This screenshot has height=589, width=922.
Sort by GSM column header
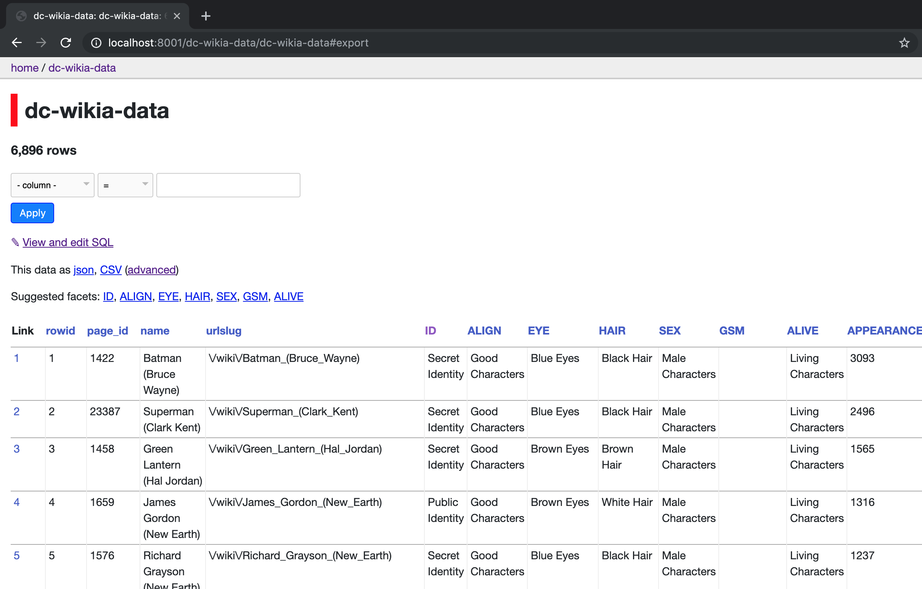[732, 331]
